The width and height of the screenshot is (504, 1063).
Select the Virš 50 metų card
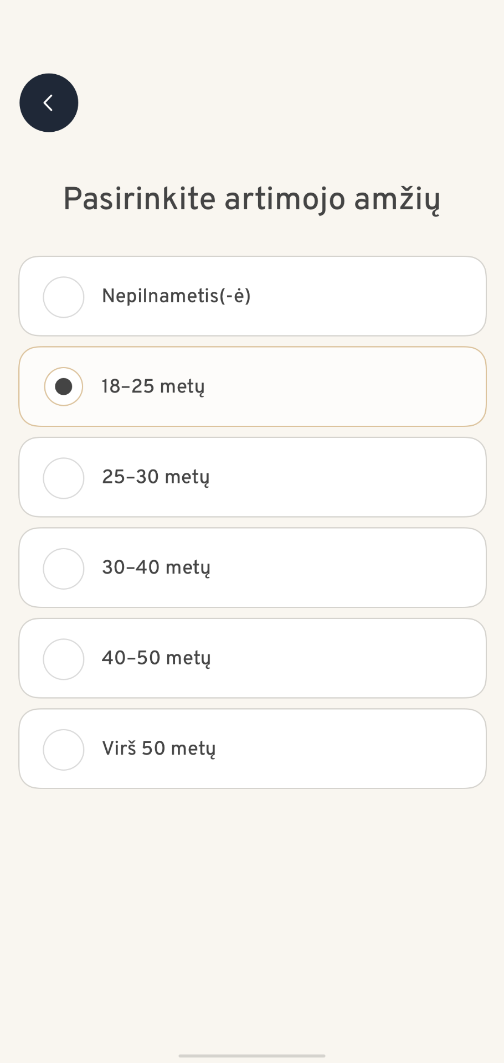coord(252,748)
